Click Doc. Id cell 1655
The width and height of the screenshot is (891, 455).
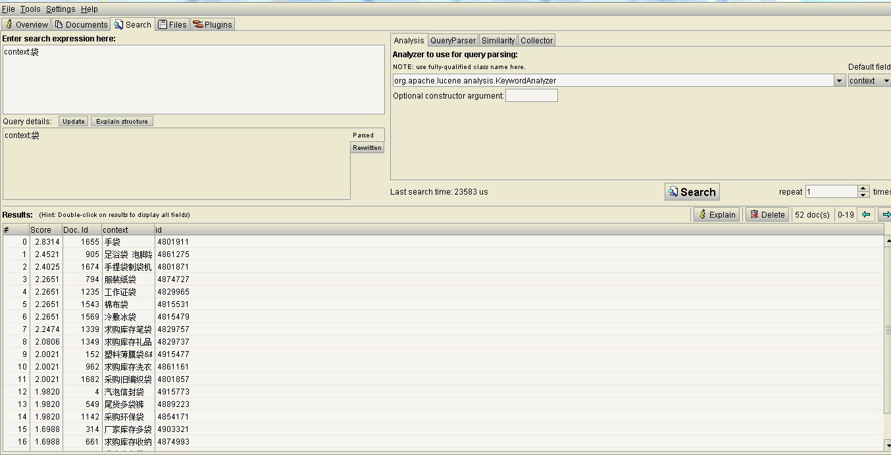click(x=82, y=242)
